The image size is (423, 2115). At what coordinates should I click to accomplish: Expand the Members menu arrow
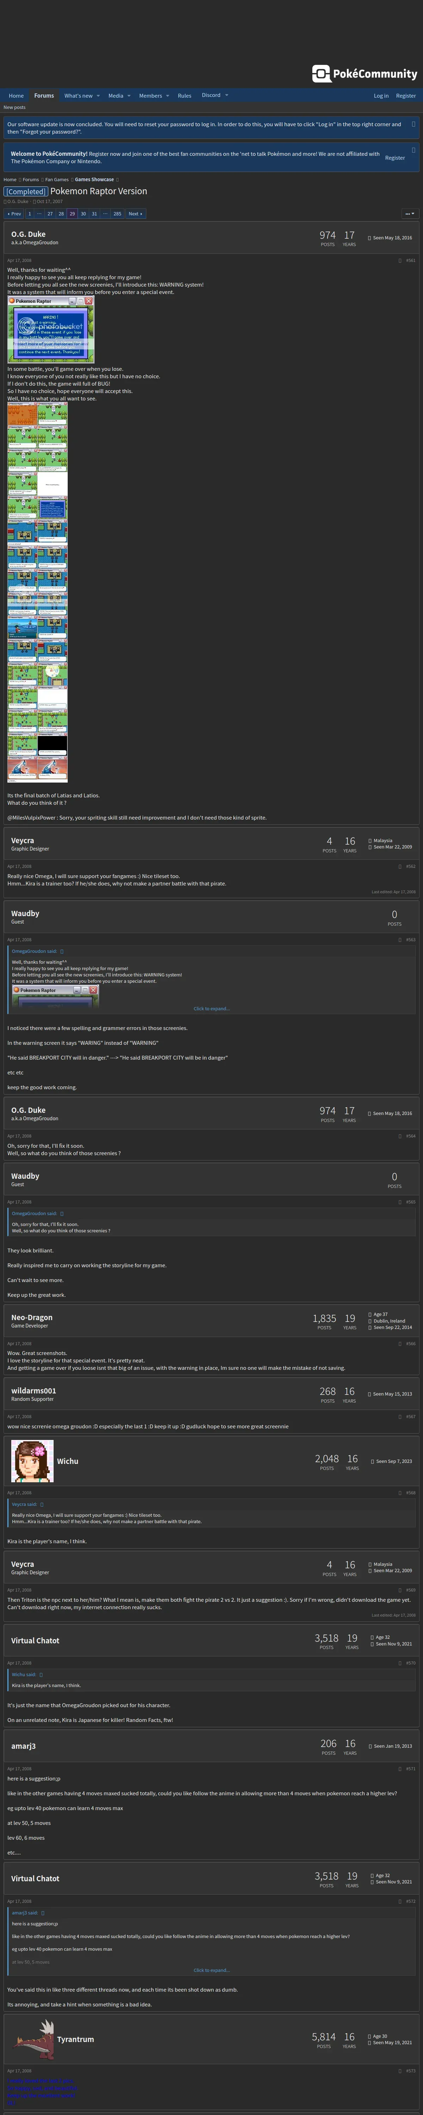(167, 96)
